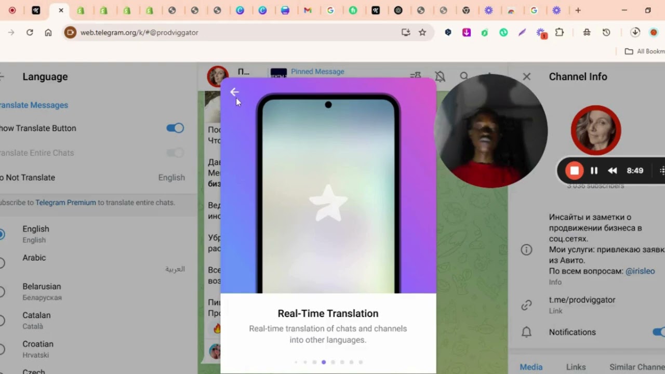Image resolution: width=665 pixels, height=374 pixels.
Task: Click the "Channel Info" panel title
Action: 578,77
